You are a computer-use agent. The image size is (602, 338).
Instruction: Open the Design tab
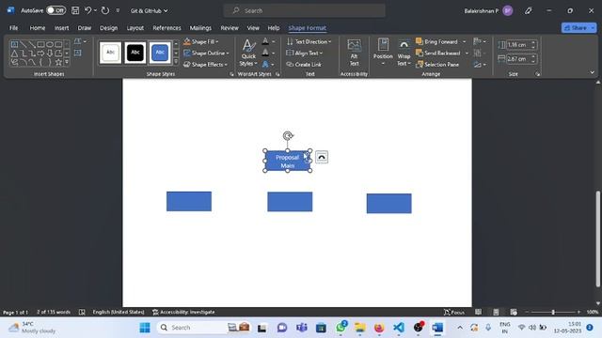pyautogui.click(x=109, y=28)
